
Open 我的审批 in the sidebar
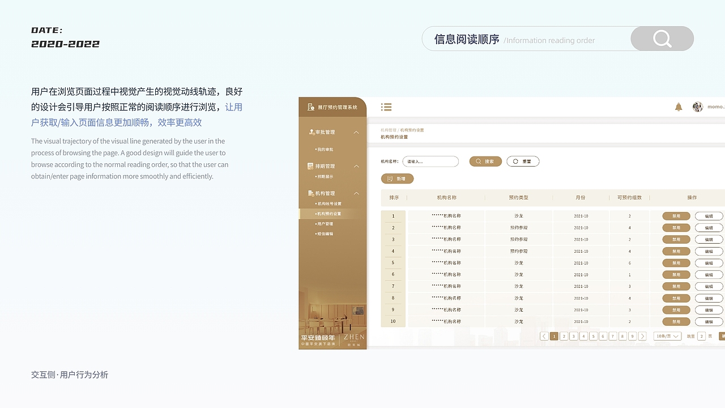point(325,150)
